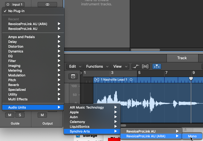Solo the Guide channel strip
Image resolution: width=203 pixels, height=141 pixels.
20,115
